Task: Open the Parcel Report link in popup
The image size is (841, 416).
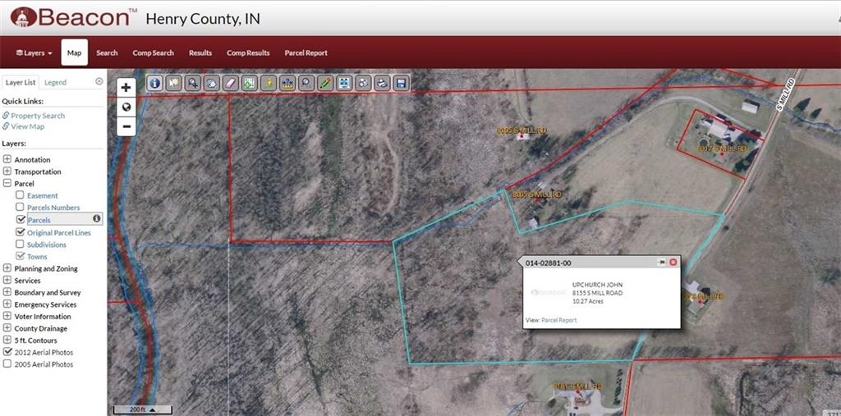Action: pos(558,320)
